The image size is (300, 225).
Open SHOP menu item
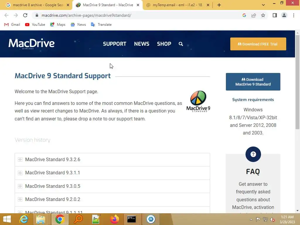point(164,44)
